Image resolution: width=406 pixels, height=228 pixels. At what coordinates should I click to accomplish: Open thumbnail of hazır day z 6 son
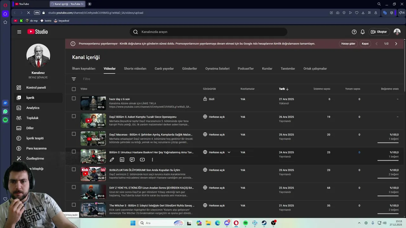pos(93,103)
